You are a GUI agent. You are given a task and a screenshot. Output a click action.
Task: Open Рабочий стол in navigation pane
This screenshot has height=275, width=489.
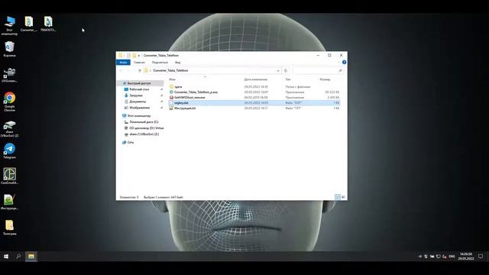[140, 89]
